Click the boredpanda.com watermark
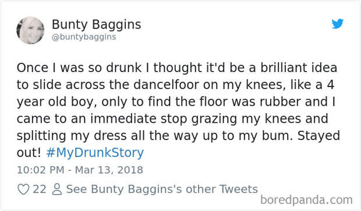Viewport: 361px width, 211px height. [x=306, y=200]
